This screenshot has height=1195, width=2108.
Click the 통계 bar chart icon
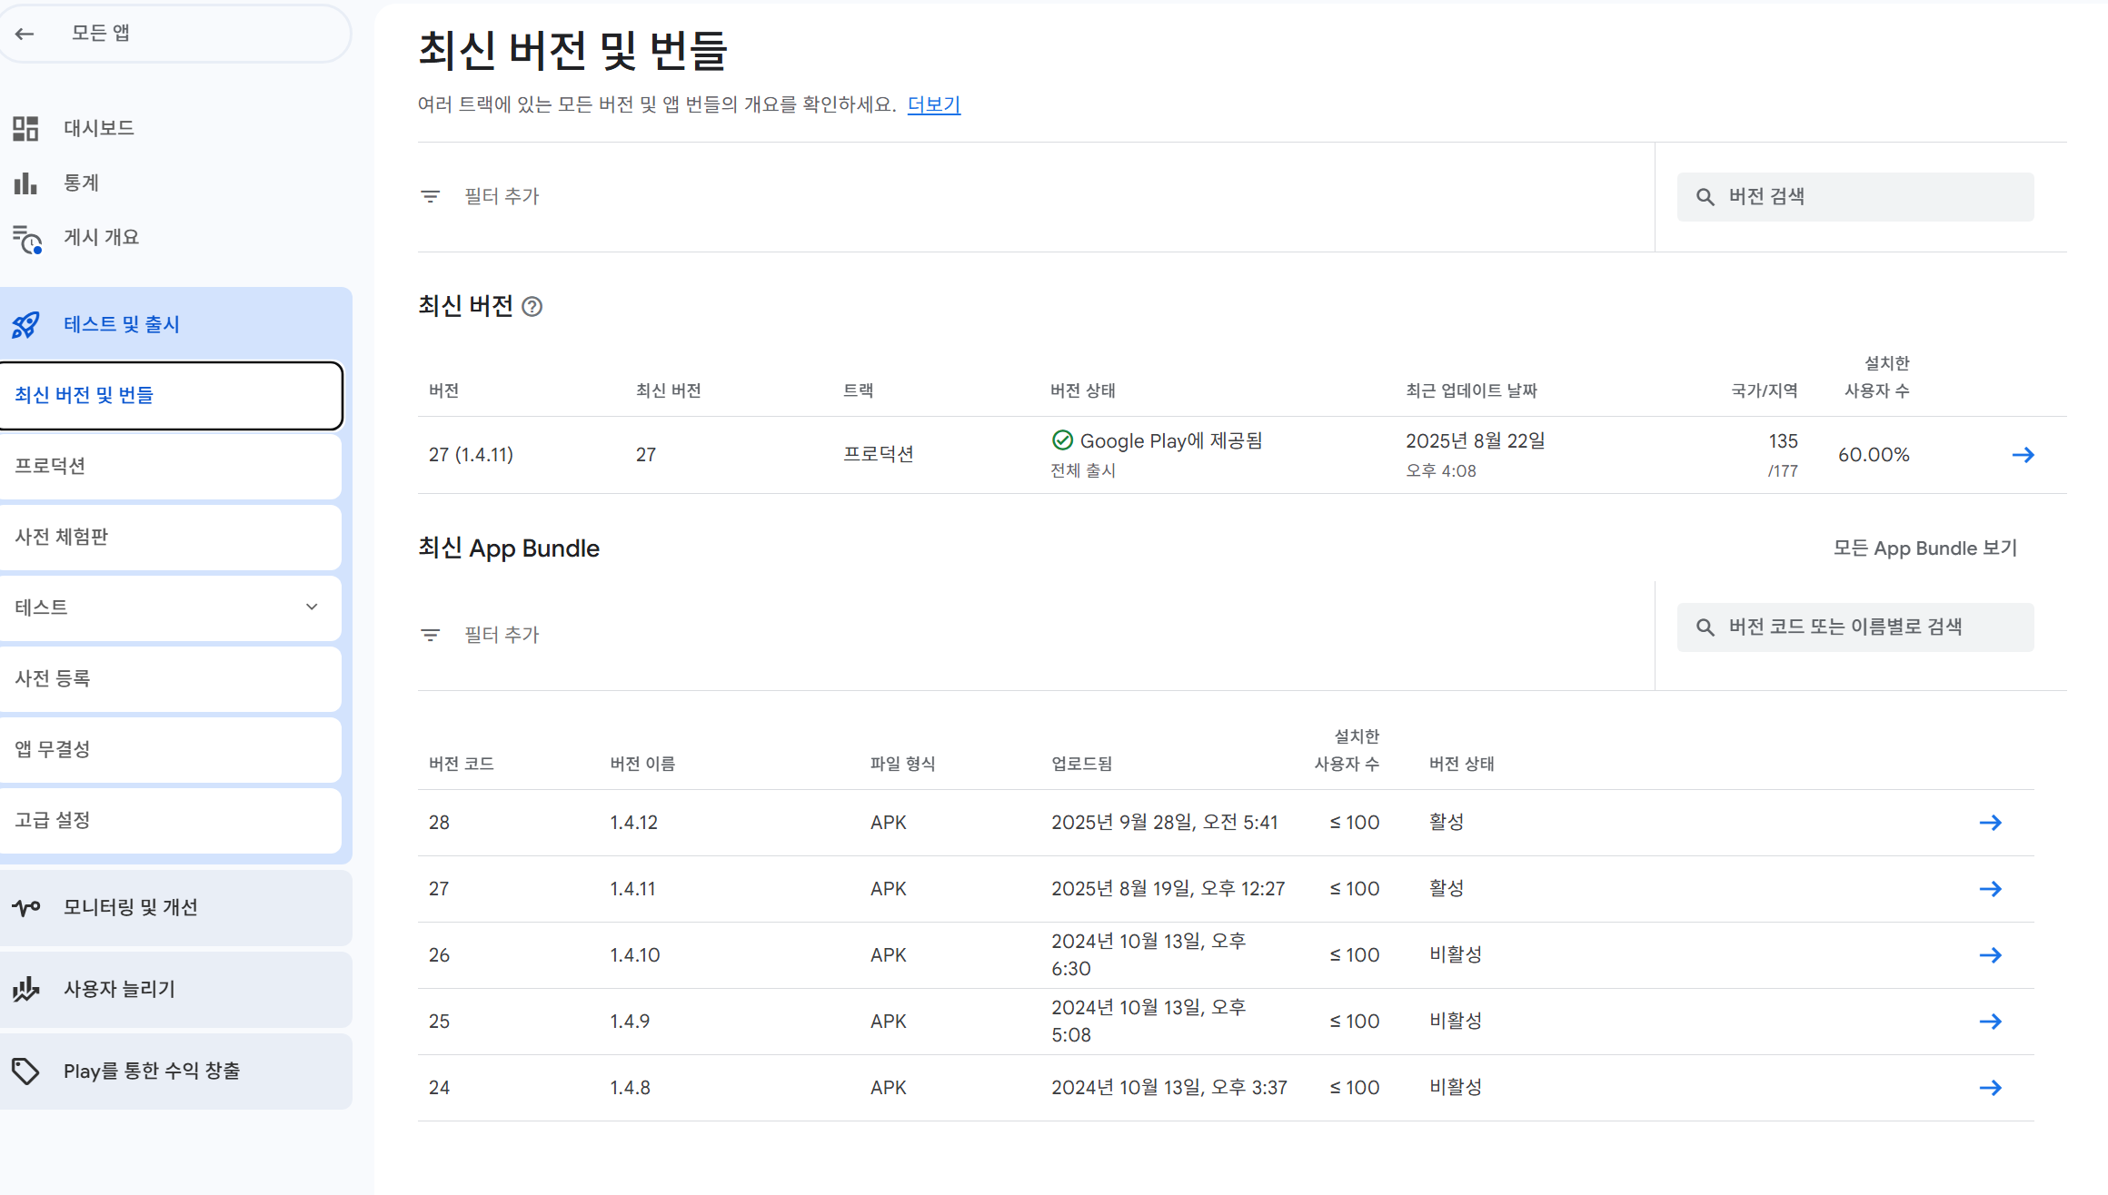25,183
